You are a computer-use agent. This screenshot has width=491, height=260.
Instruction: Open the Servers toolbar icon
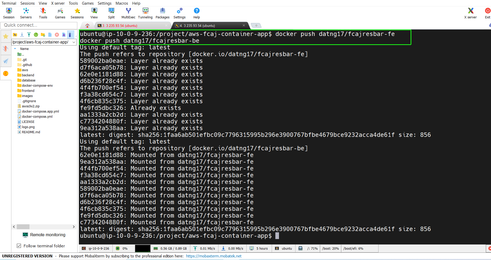26,13
